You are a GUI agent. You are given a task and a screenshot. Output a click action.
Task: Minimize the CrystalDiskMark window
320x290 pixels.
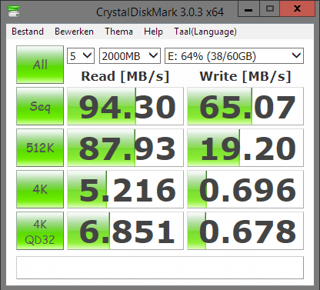pyautogui.click(x=248, y=8)
